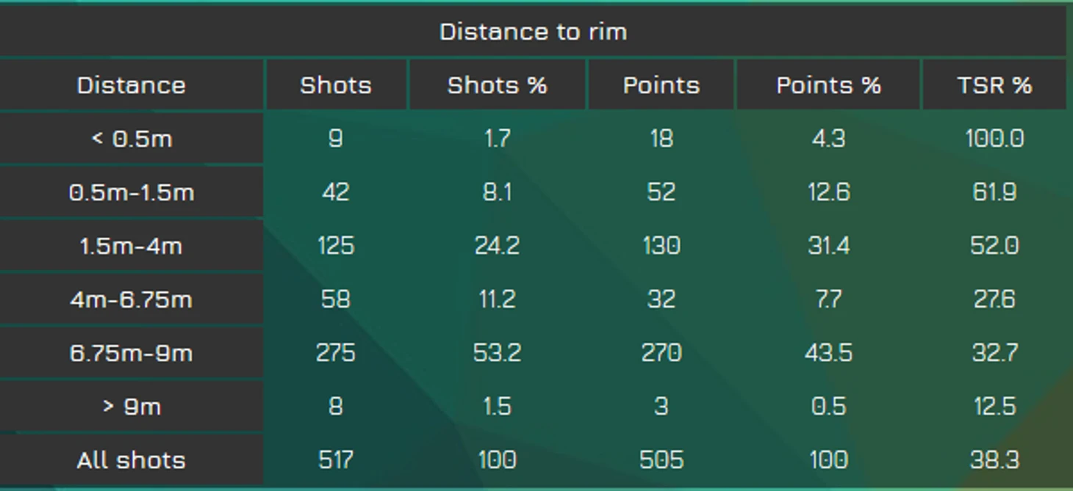
Task: Click the "0.5m-1.5m" row label
Action: point(131,192)
